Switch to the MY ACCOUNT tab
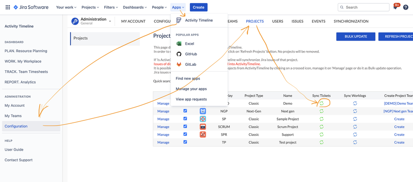 coord(133,22)
